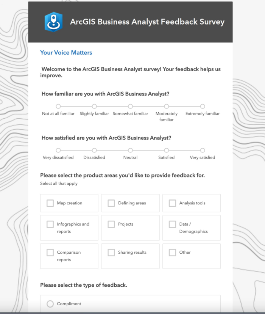This screenshot has height=314, width=265.
Task: Select Very dissatisfied on the satisfaction scale
Action: click(x=58, y=150)
